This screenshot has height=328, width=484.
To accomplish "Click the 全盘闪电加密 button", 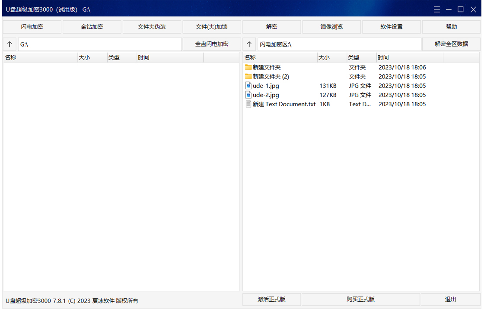I will coord(212,44).
